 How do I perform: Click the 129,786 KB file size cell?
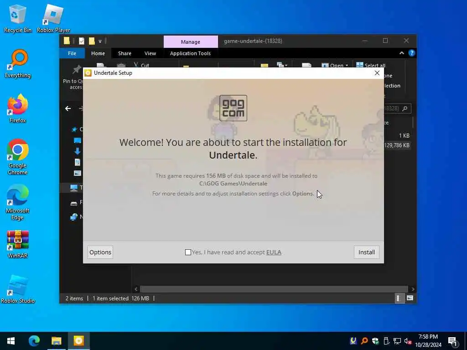click(x=397, y=145)
